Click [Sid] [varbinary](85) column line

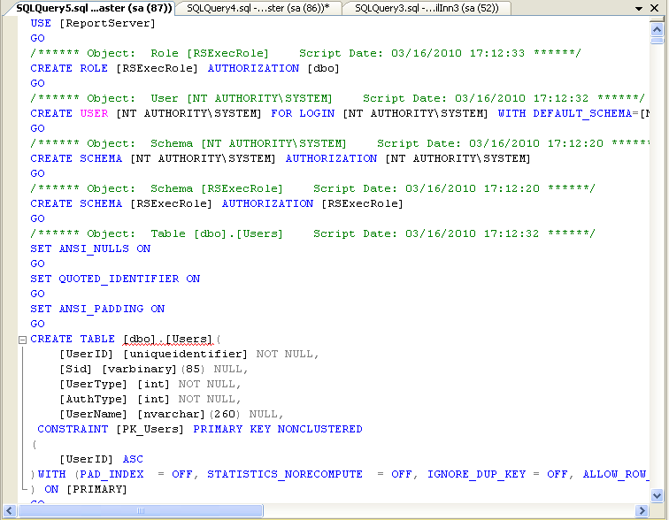coord(153,369)
